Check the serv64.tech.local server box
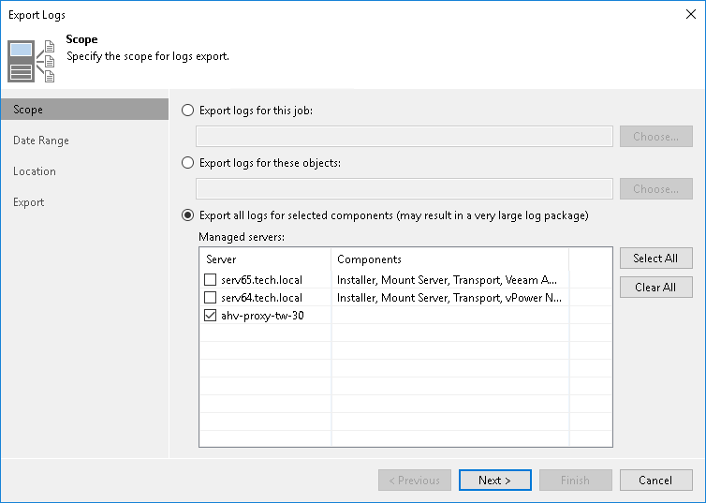 pos(211,298)
